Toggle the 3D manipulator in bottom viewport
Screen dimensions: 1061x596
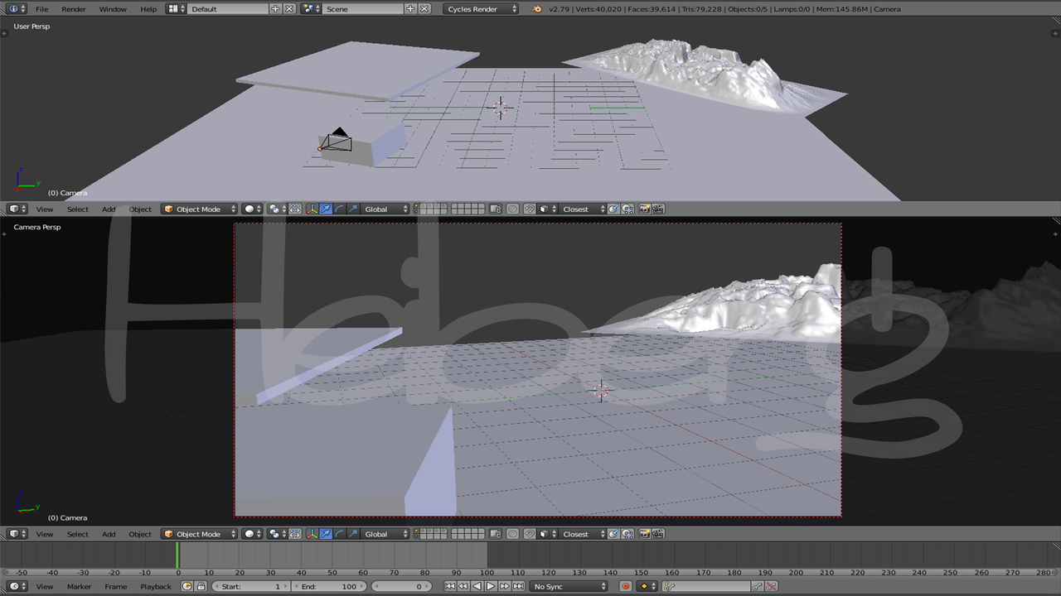tap(312, 534)
